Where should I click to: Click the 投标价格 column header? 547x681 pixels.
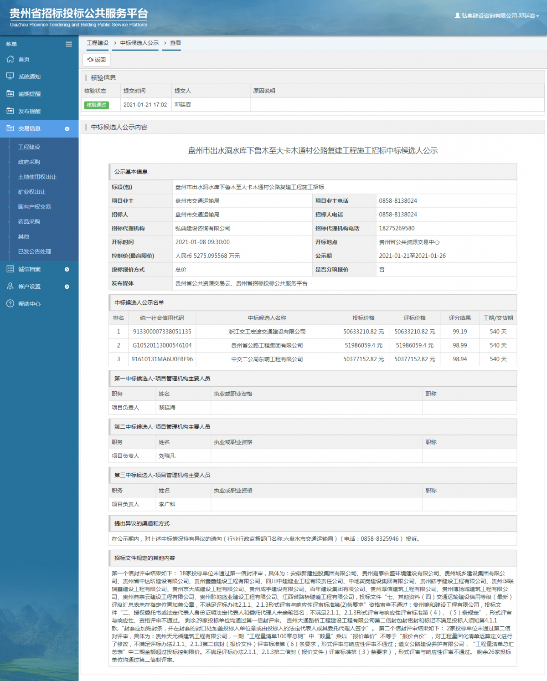tap(363, 318)
